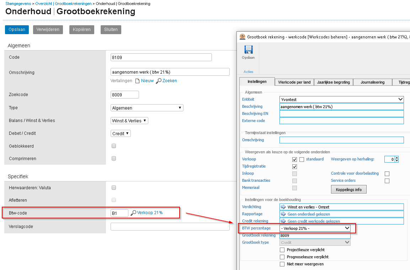This screenshot has width=410, height=270.
Task: Open the Type dropdown showing Algemeen
Action: pos(147,108)
